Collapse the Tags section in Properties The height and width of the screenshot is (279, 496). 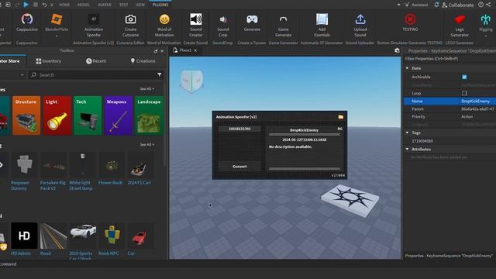[408, 133]
